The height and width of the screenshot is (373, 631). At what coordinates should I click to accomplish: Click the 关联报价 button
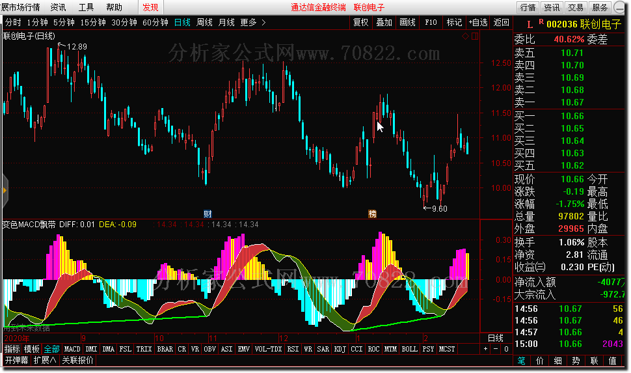[x=77, y=360]
